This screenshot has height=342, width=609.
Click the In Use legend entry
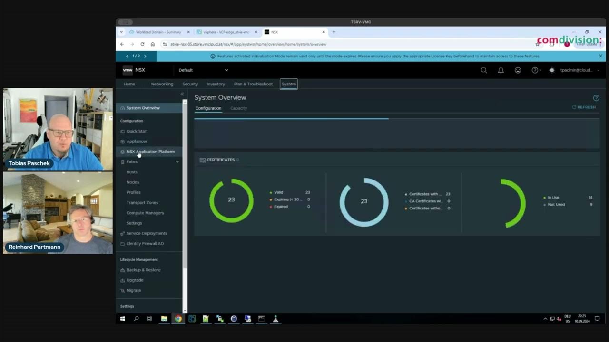click(x=568, y=198)
